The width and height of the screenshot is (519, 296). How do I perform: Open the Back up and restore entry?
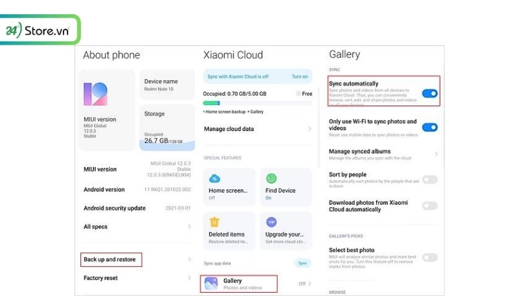tap(136, 259)
